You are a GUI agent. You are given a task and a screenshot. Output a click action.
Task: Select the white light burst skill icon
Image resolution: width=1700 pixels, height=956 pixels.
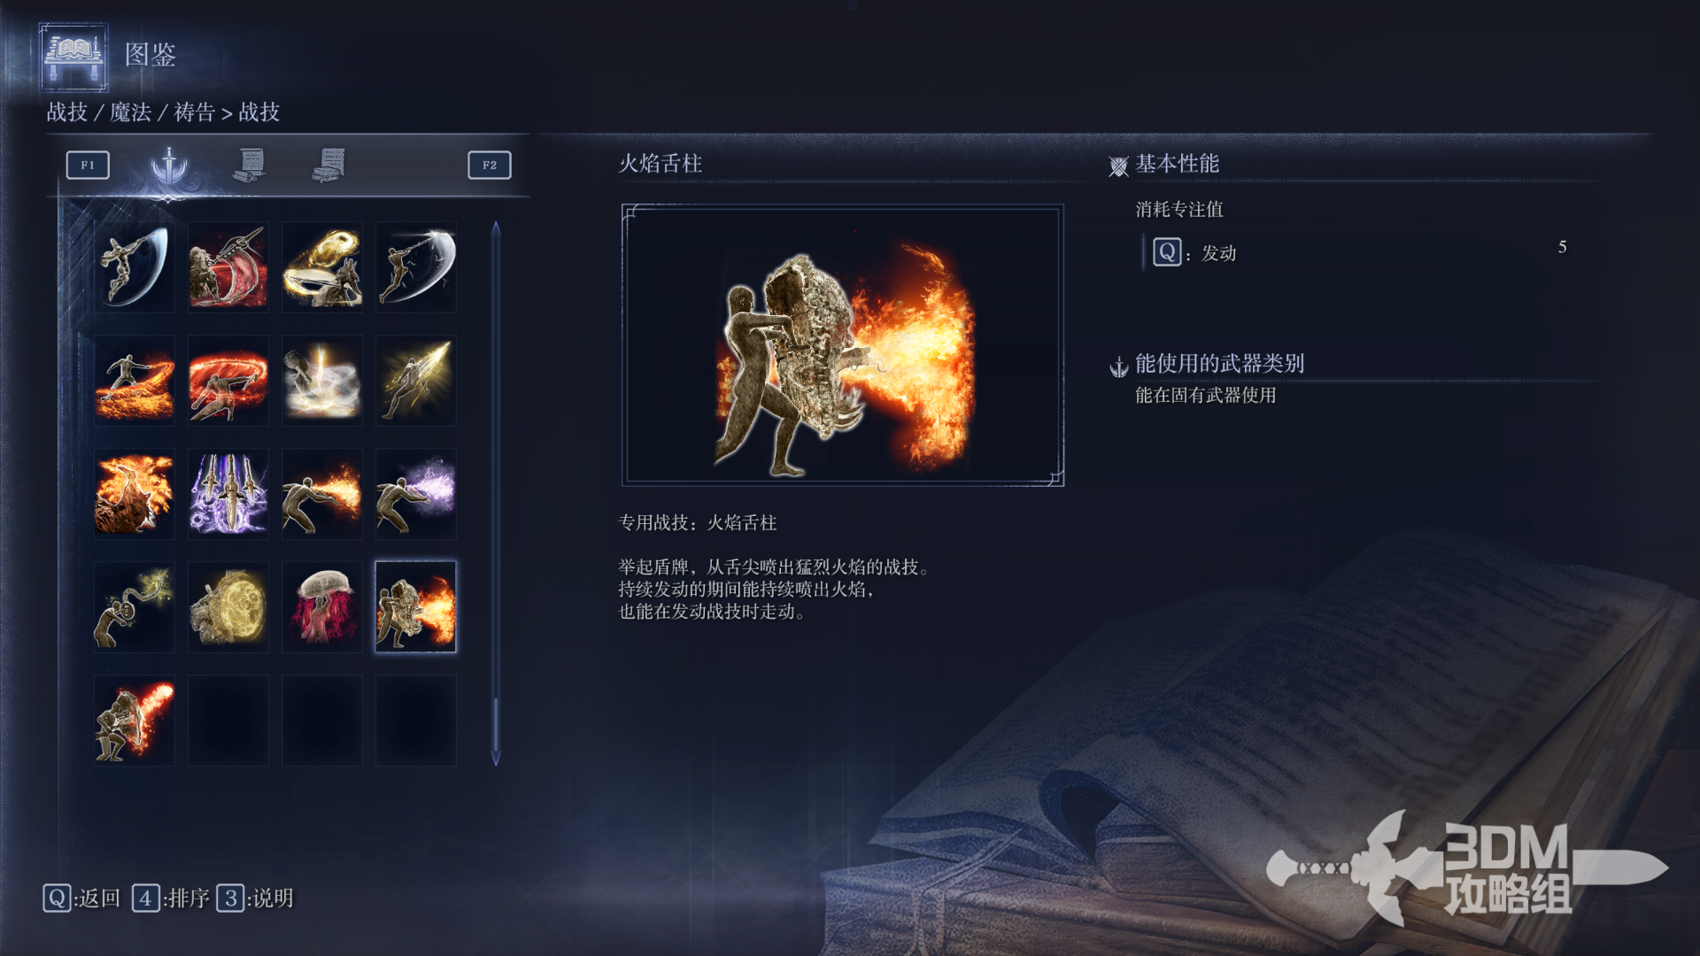point(322,380)
